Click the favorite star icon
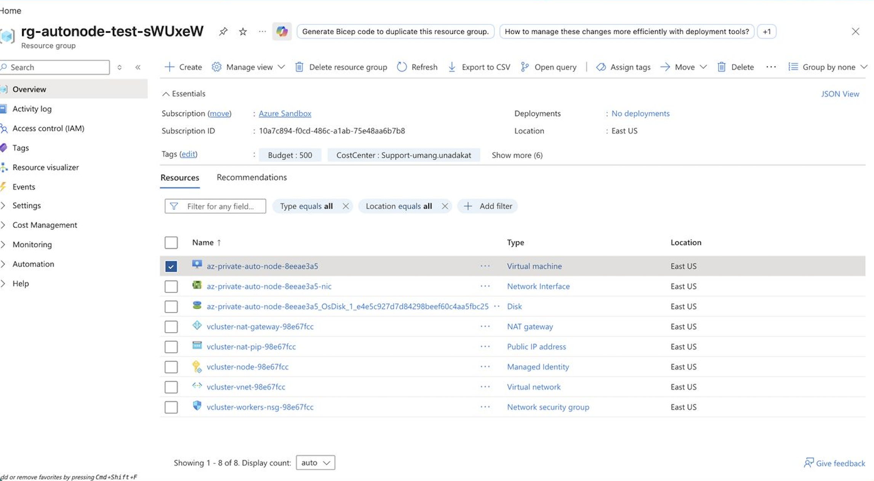874x481 pixels. pos(243,32)
